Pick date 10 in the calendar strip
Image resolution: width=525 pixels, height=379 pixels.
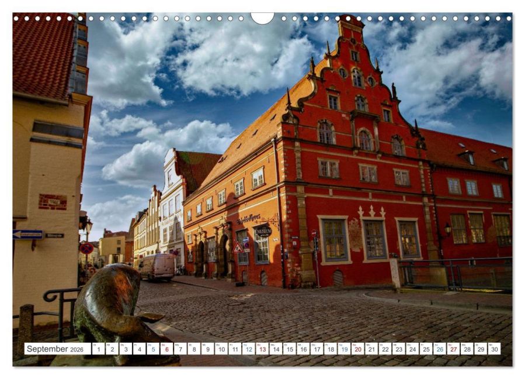[221, 349]
